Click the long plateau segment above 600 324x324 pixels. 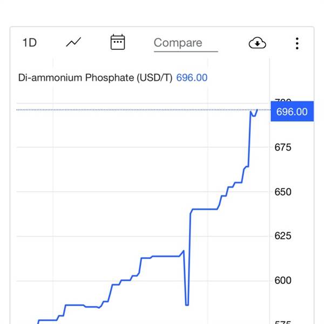click(166, 256)
